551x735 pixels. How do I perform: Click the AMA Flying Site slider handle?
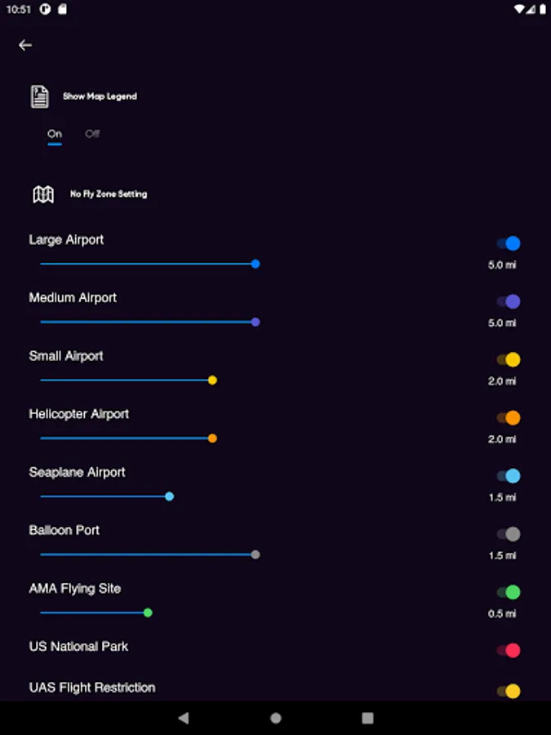[x=148, y=612]
